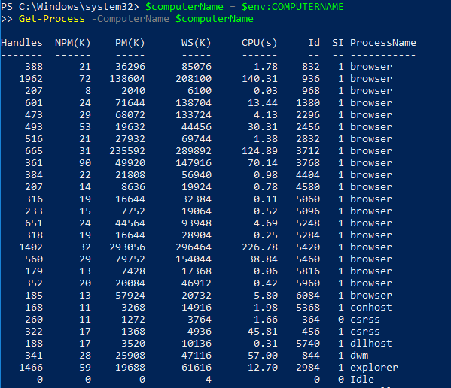Select process Id 4580
The height and width of the screenshot is (388, 451).
point(308,187)
